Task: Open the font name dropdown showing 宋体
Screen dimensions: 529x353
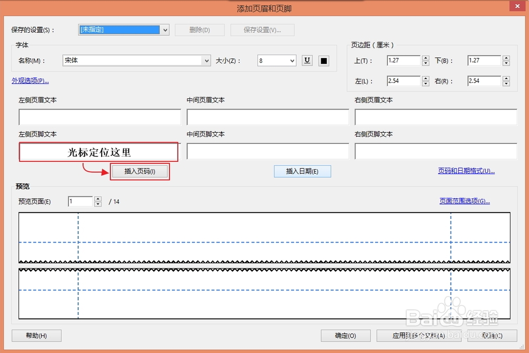Action: (206, 60)
